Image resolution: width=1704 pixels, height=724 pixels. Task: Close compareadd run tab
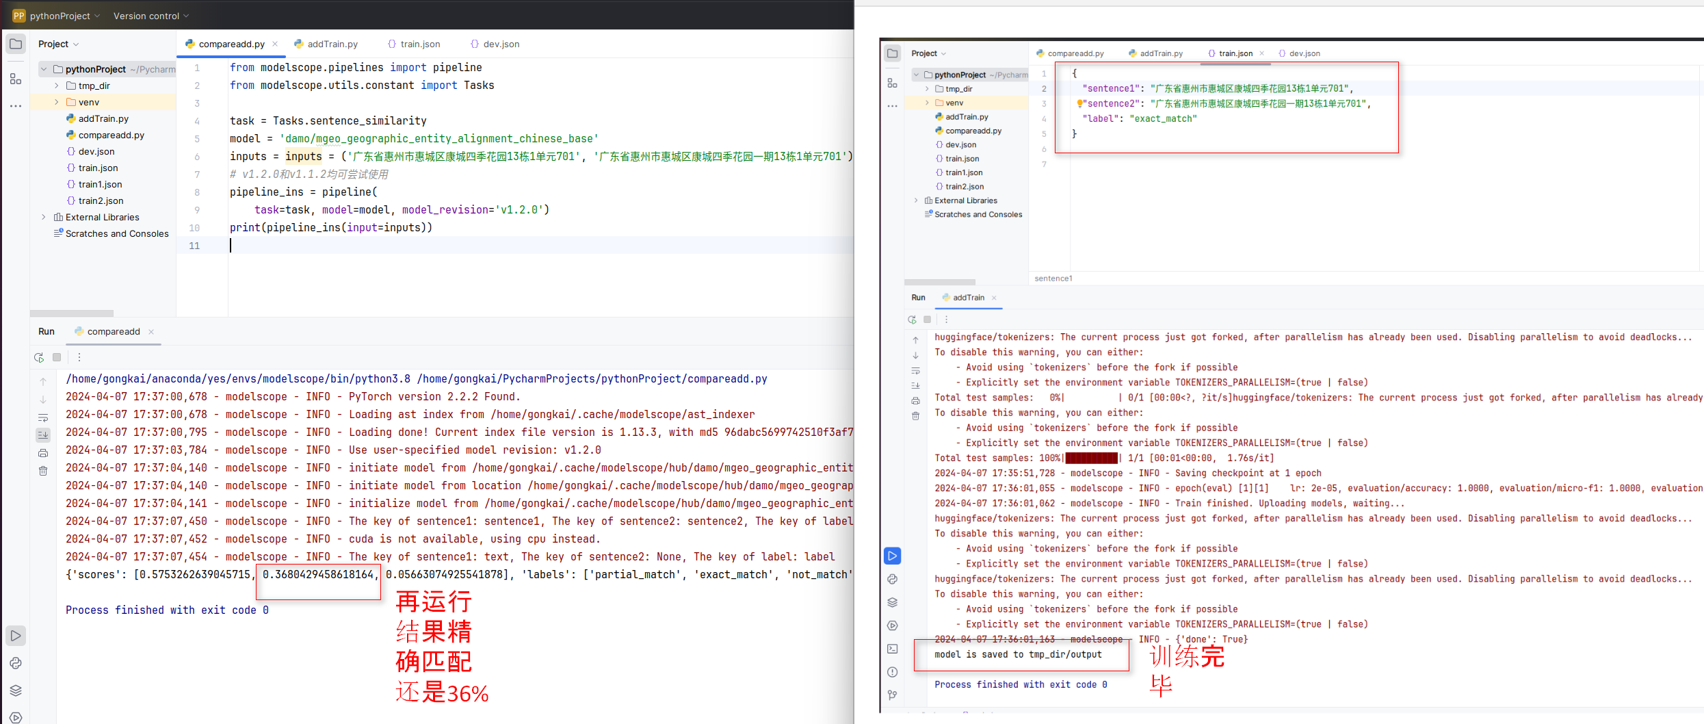(151, 332)
